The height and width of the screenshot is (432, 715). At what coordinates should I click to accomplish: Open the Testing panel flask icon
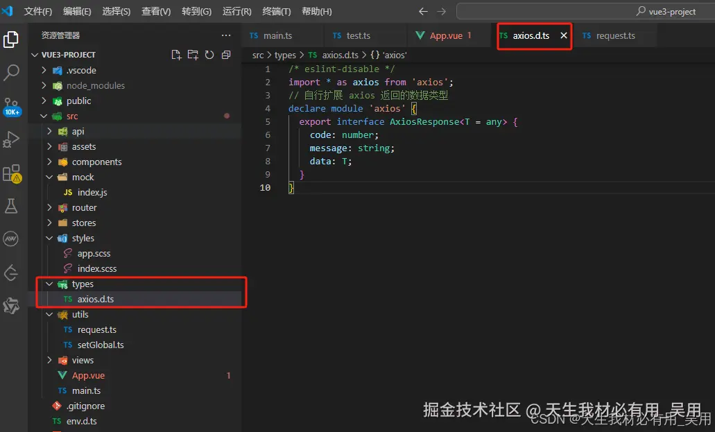(x=12, y=205)
